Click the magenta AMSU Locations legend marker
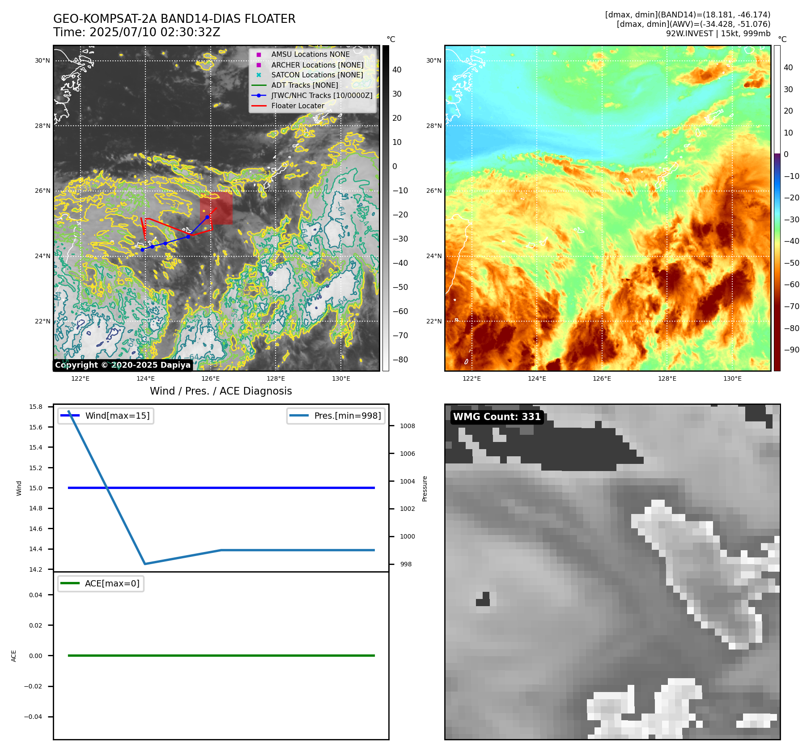This screenshot has height=756, width=811. [259, 55]
